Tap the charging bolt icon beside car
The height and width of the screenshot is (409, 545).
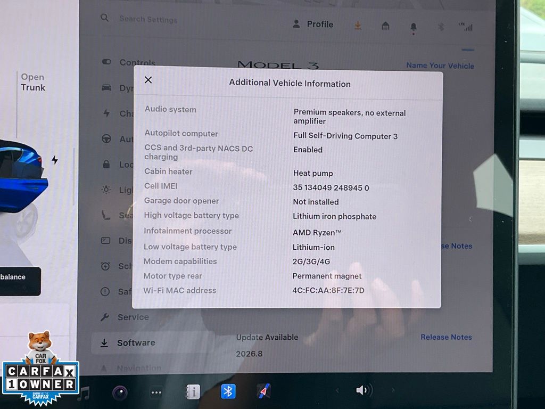(x=55, y=160)
